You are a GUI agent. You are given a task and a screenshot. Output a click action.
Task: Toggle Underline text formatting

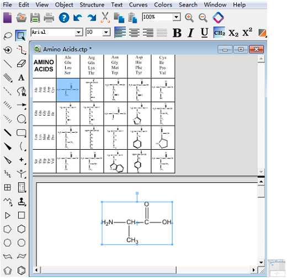coord(204,33)
